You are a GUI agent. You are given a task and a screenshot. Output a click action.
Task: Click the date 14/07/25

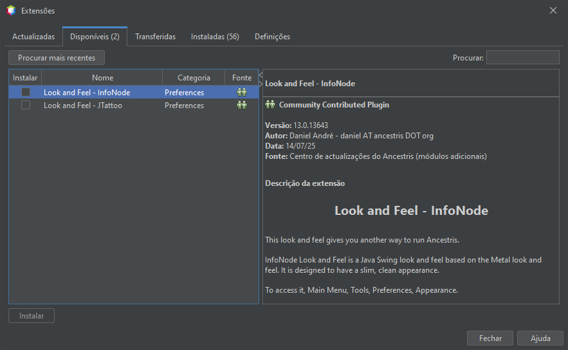pos(300,146)
